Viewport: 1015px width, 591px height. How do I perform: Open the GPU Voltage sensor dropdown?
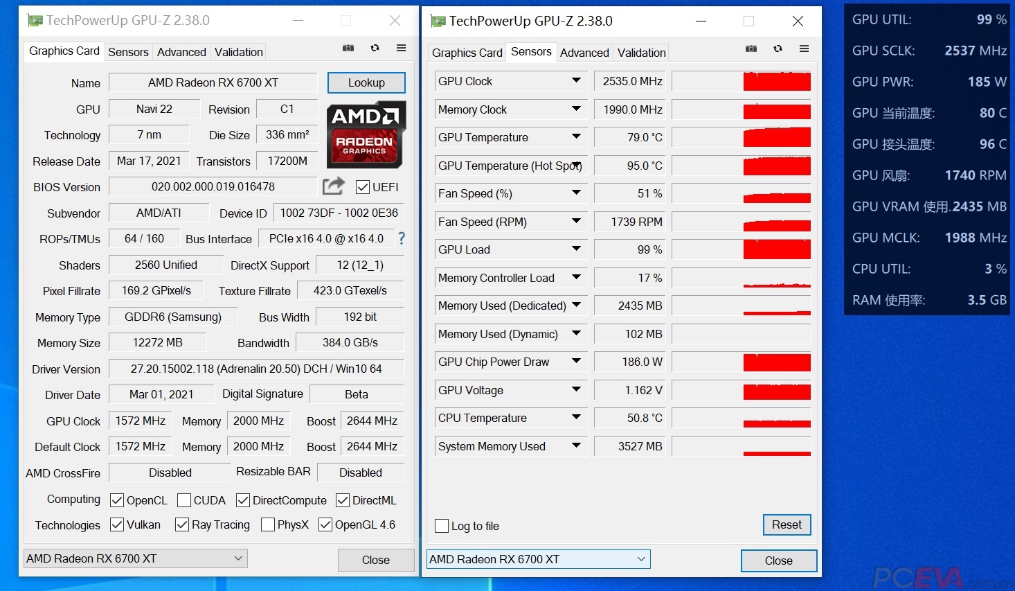click(x=576, y=389)
